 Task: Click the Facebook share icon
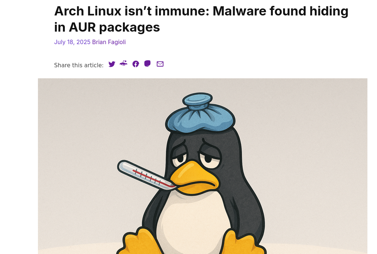pyautogui.click(x=135, y=64)
